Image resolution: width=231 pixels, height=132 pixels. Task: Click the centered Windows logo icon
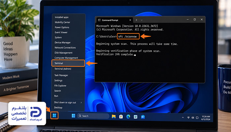[x=73, y=116]
